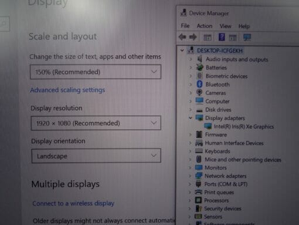The width and height of the screenshot is (299, 225).
Task: Click the Security devices category icon
Action: [198, 209]
